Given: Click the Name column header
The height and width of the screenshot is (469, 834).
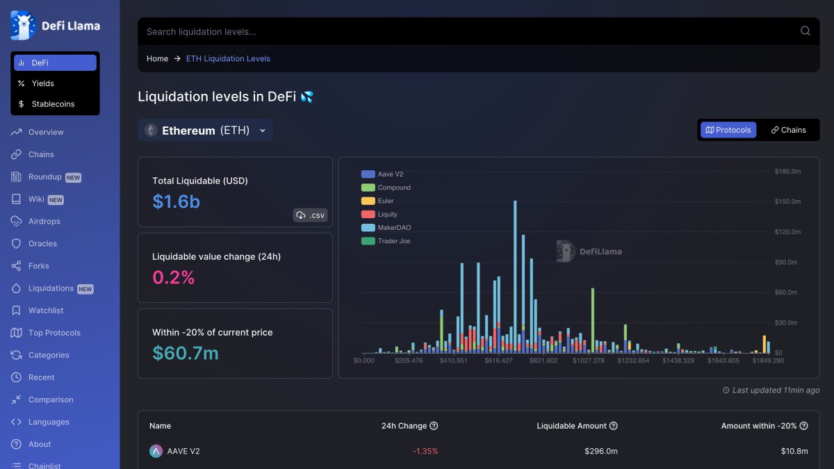Looking at the screenshot, I should point(160,426).
